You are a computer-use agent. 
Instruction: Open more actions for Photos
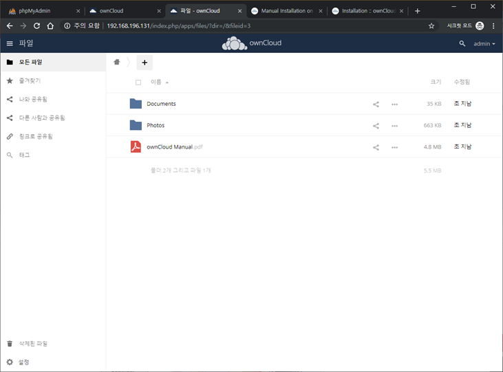point(394,126)
